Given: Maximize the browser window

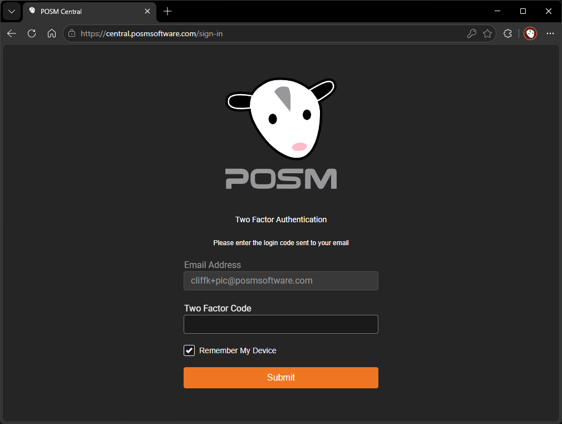Looking at the screenshot, I should click(523, 11).
